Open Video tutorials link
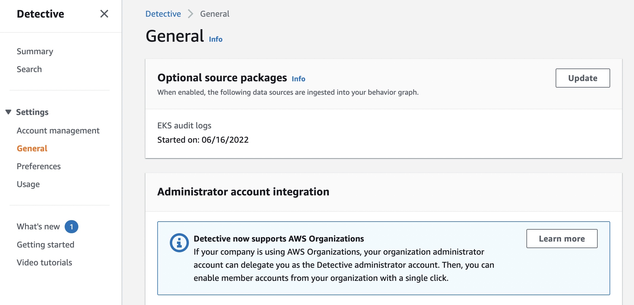 click(x=44, y=262)
